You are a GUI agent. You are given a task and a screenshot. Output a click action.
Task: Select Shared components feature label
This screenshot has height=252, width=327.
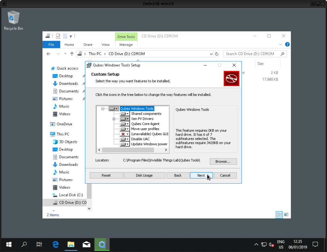click(146, 114)
